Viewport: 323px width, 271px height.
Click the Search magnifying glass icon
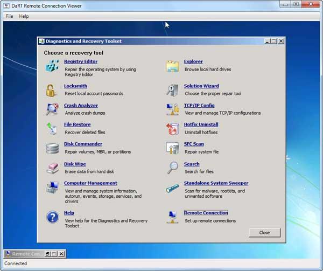pyautogui.click(x=173, y=168)
